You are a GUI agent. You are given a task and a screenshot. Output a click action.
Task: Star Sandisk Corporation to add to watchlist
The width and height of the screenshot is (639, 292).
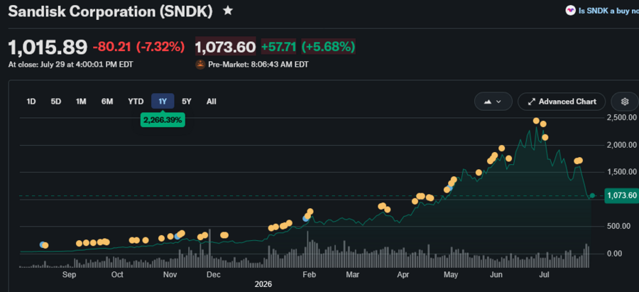(x=228, y=11)
